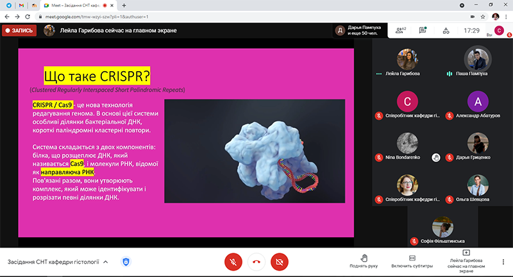Open the chat messages panel
Image resolution: width=513 pixels, height=277 pixels.
(x=423, y=30)
